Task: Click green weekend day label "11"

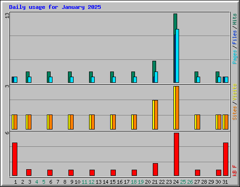Action: (84, 182)
